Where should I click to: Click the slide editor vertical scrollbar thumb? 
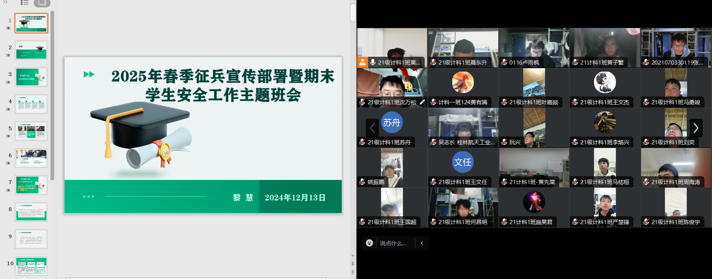[x=353, y=13]
